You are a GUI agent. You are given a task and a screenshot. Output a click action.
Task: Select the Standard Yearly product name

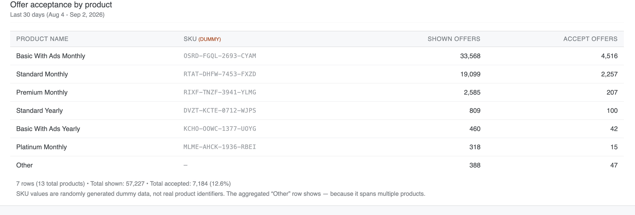click(39, 111)
